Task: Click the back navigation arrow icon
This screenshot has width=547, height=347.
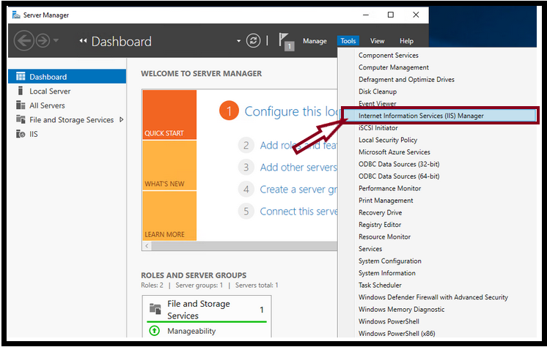Action: 23,41
